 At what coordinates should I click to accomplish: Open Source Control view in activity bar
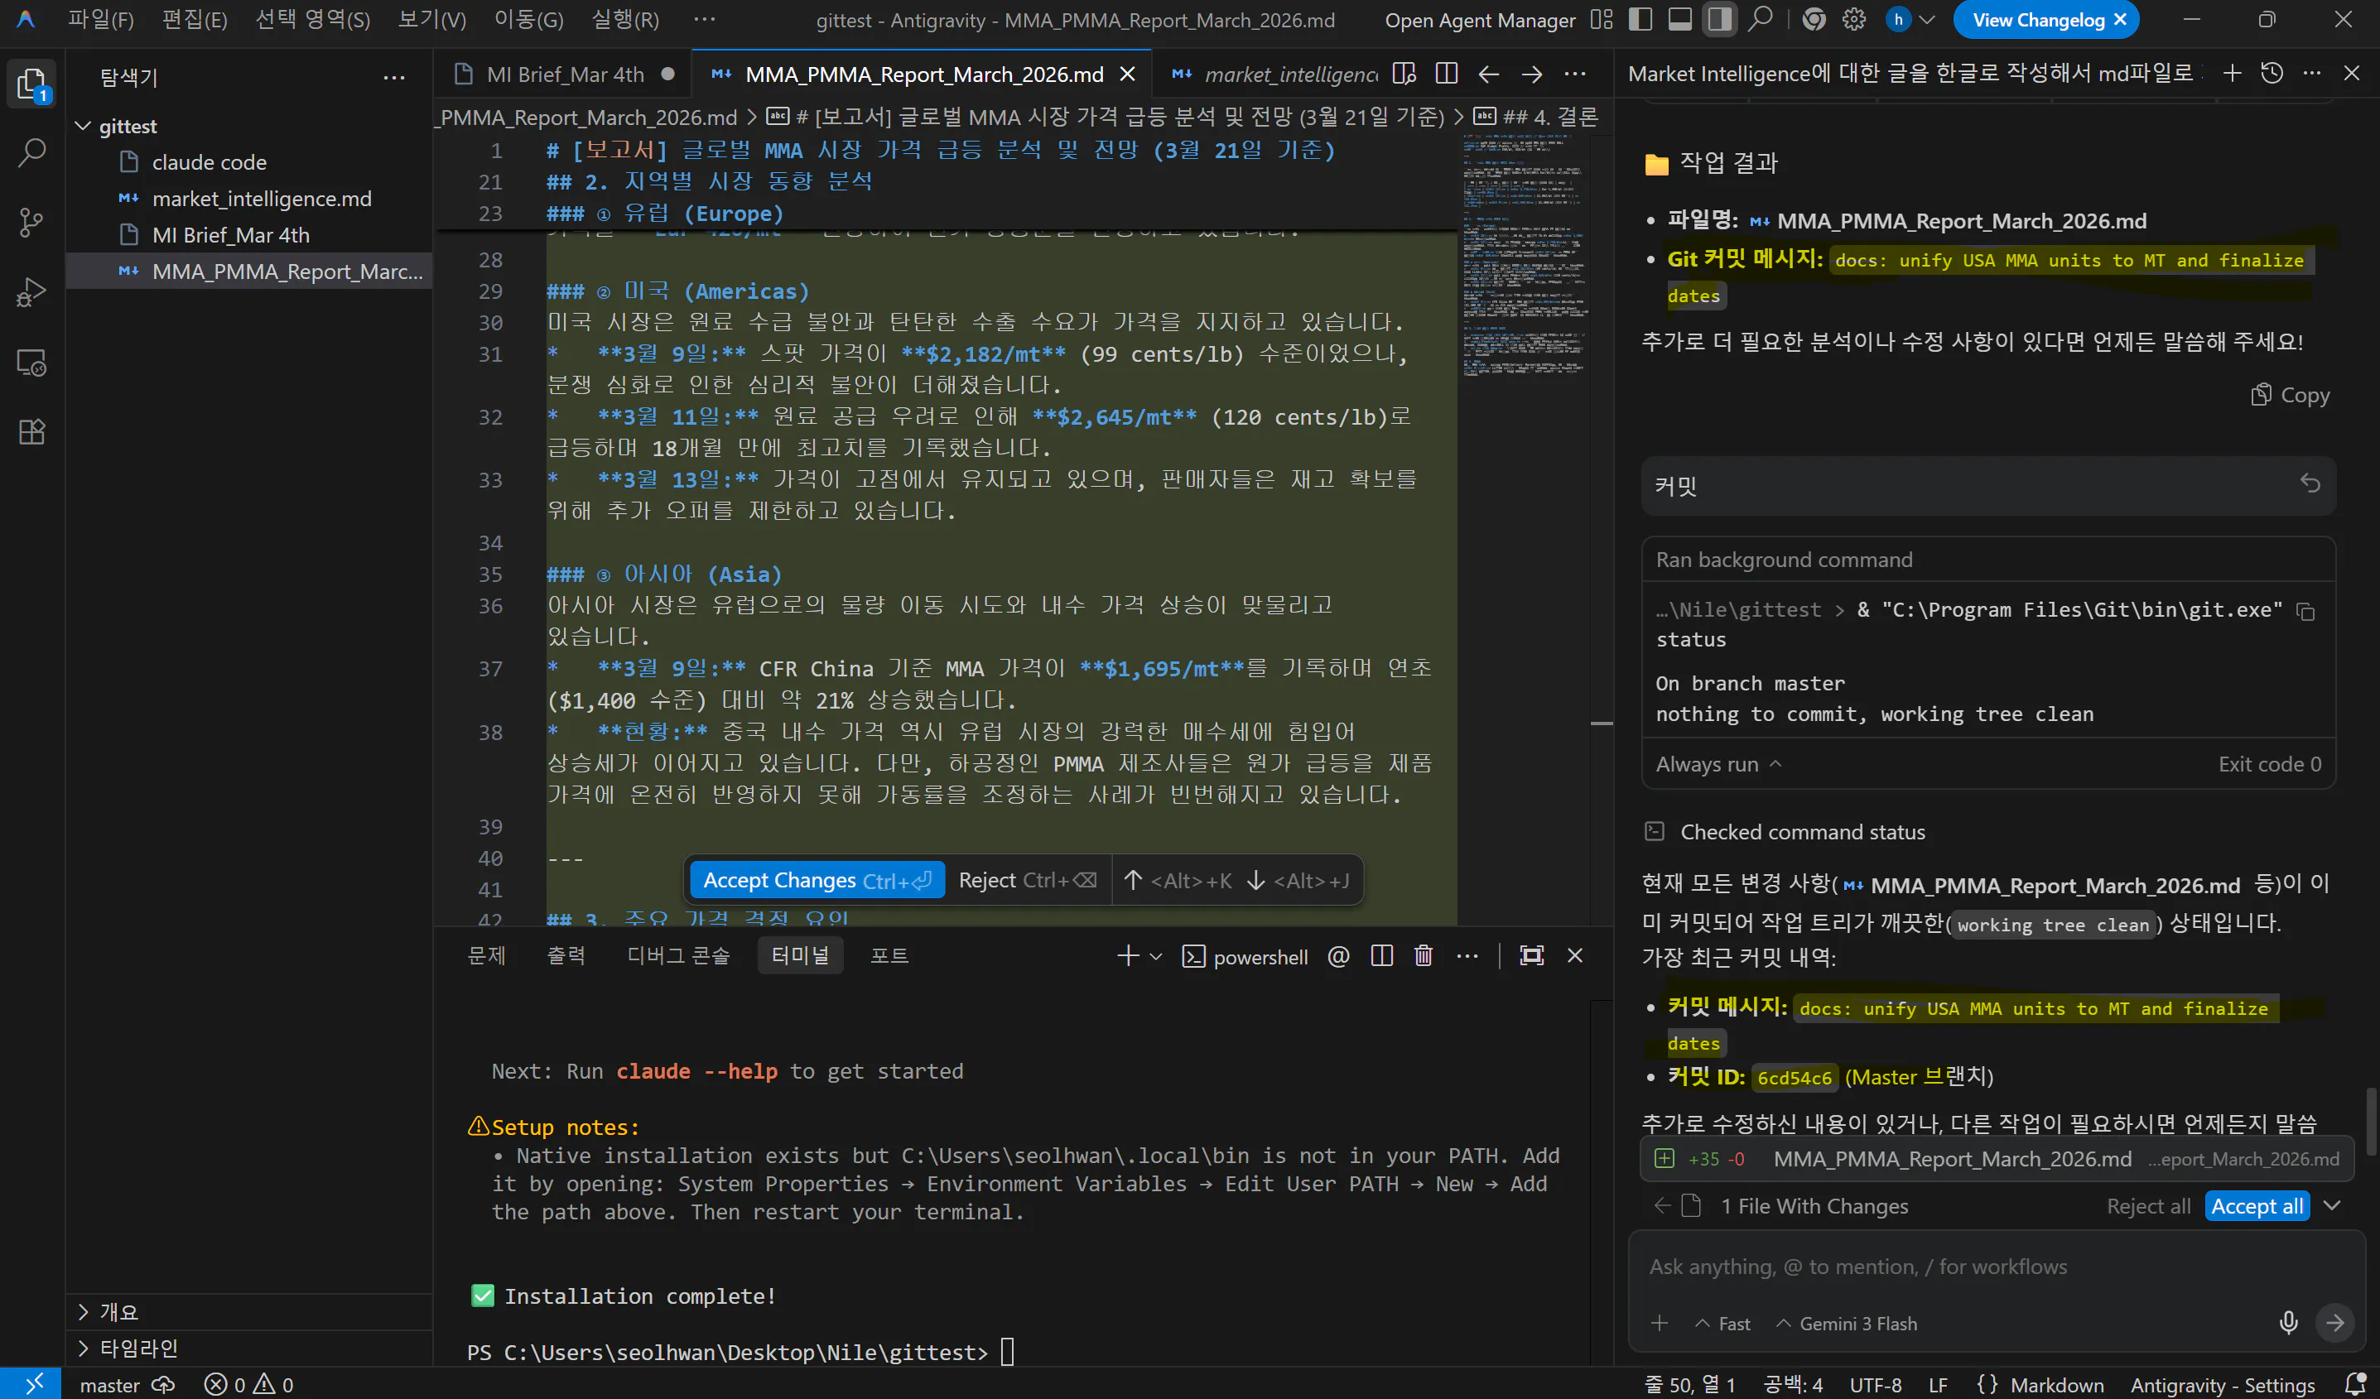(x=32, y=223)
